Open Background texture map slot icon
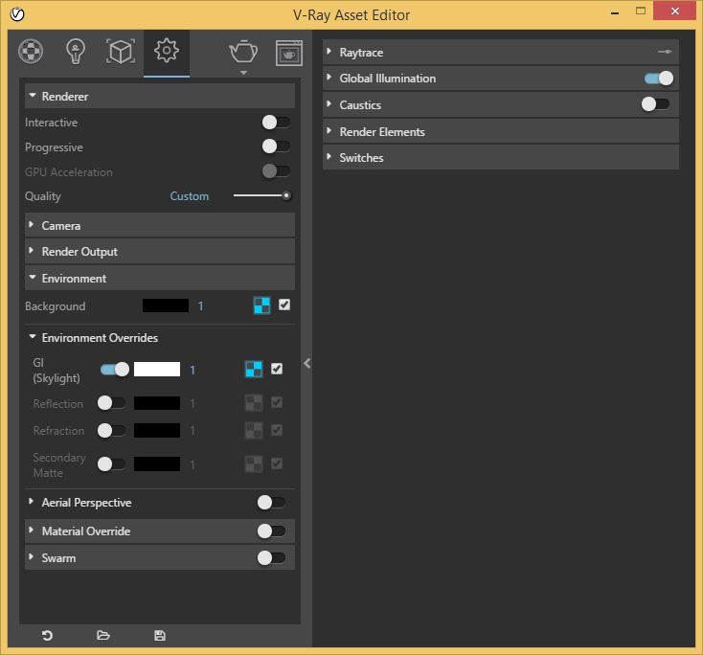This screenshot has width=703, height=655. (261, 305)
